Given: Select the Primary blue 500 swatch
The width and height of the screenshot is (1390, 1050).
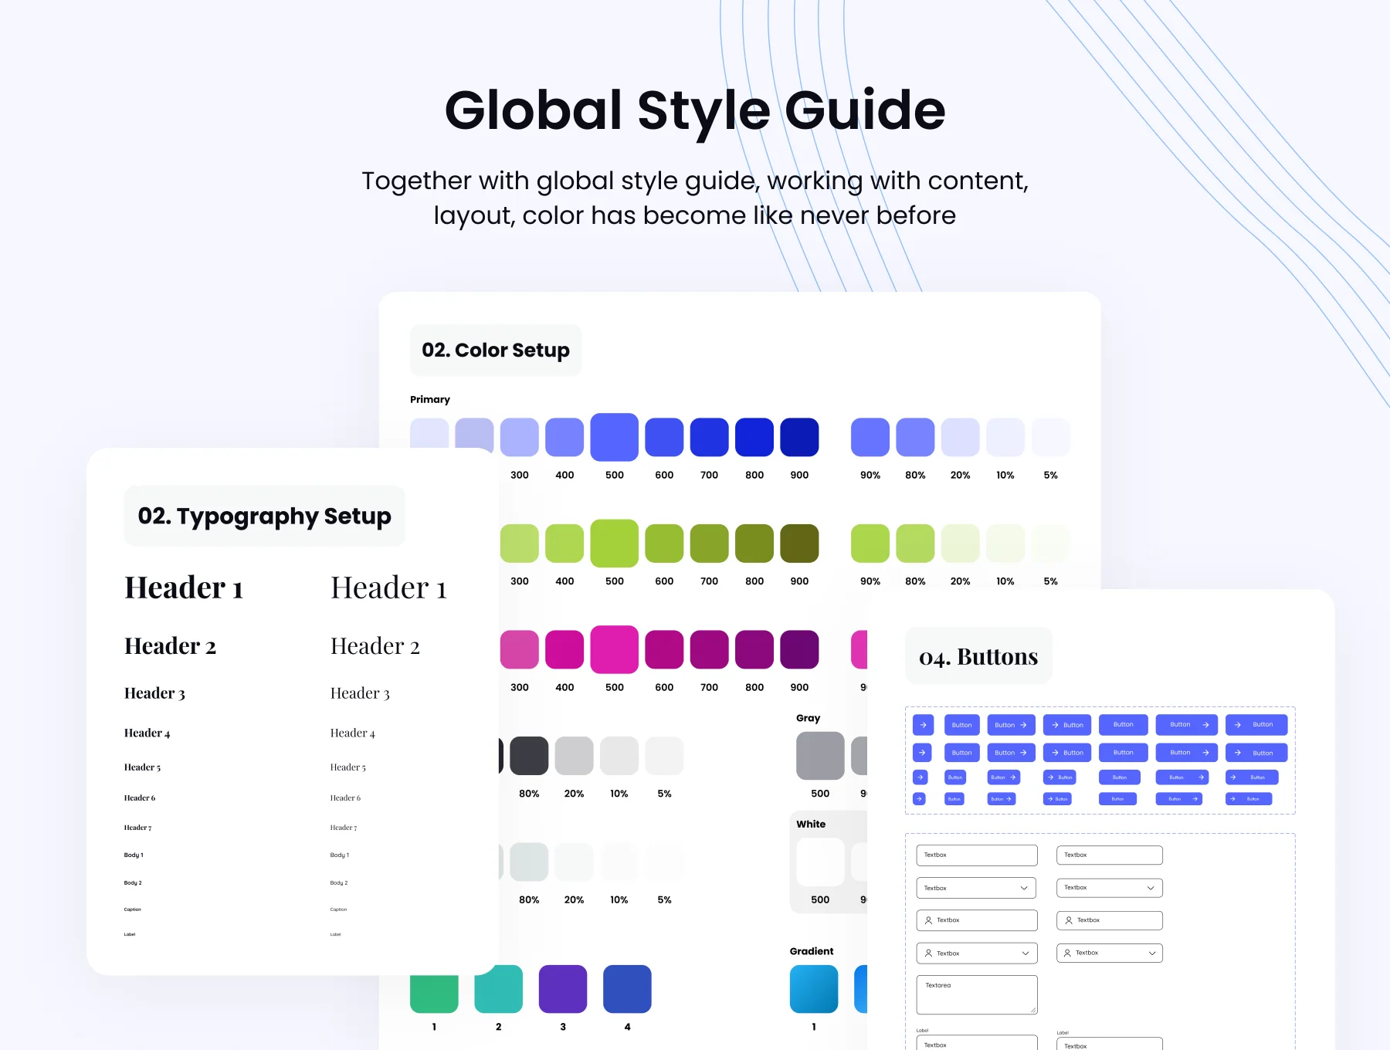Looking at the screenshot, I should coord(615,437).
